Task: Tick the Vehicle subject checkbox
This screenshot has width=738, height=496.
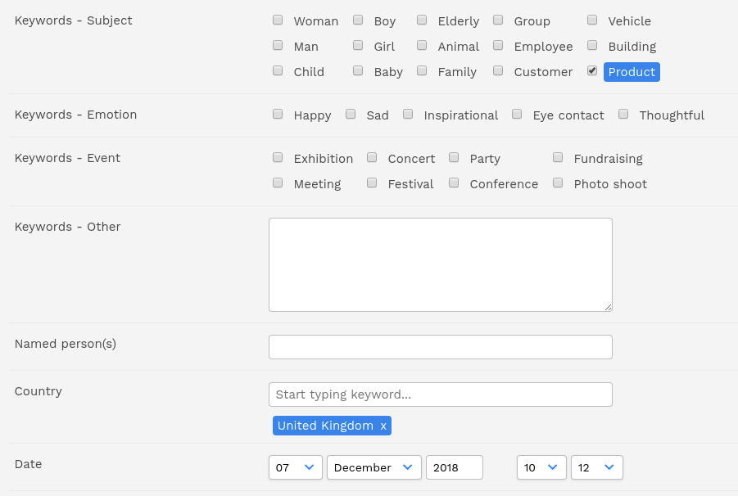Action: click(592, 20)
